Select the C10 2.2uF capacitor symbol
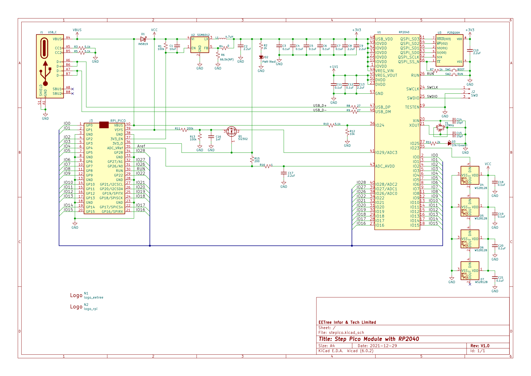Viewport: 531px width, 376px height. pos(470,50)
